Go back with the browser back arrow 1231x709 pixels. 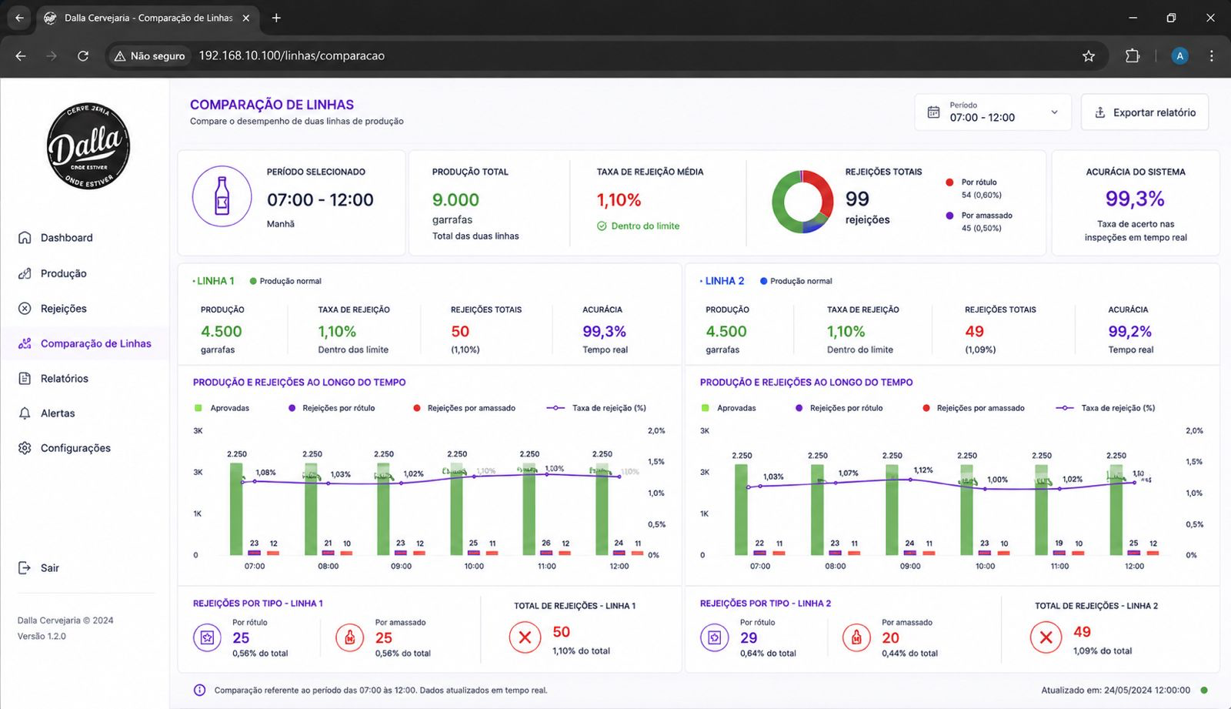[x=21, y=55]
